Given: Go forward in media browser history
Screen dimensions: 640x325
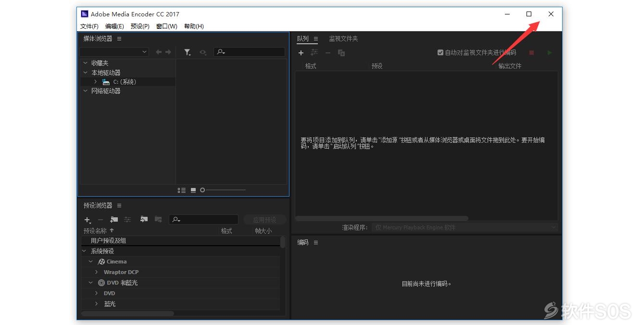Looking at the screenshot, I should [168, 52].
